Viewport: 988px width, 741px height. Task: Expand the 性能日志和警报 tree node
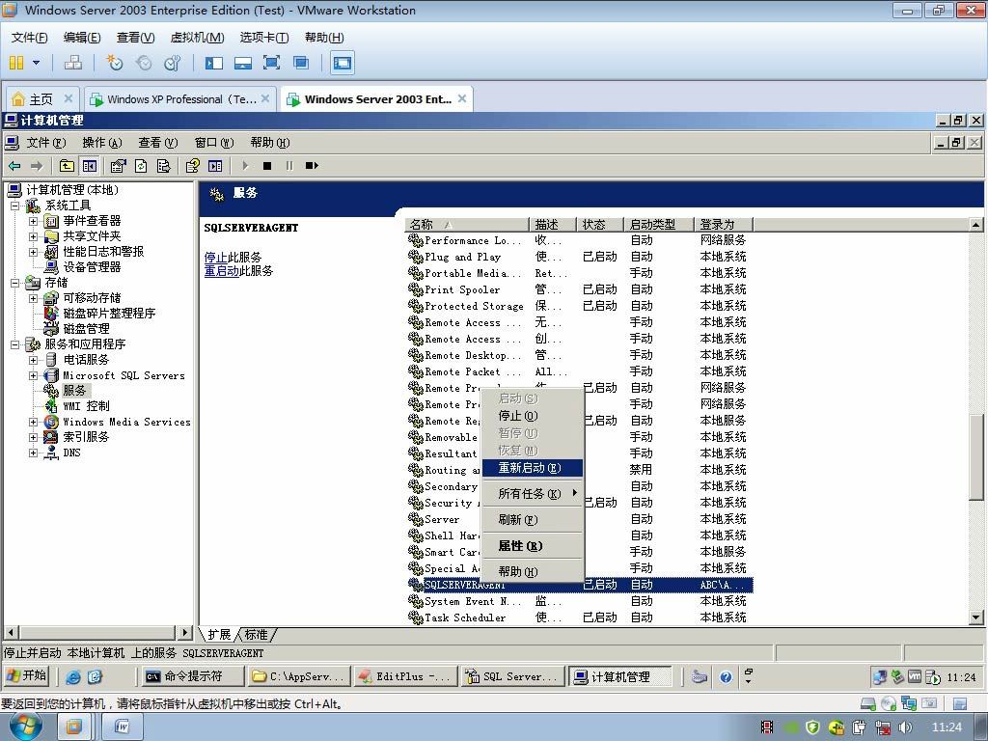click(34, 252)
